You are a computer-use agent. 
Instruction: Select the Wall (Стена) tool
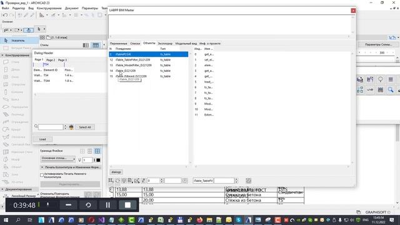[15, 62]
